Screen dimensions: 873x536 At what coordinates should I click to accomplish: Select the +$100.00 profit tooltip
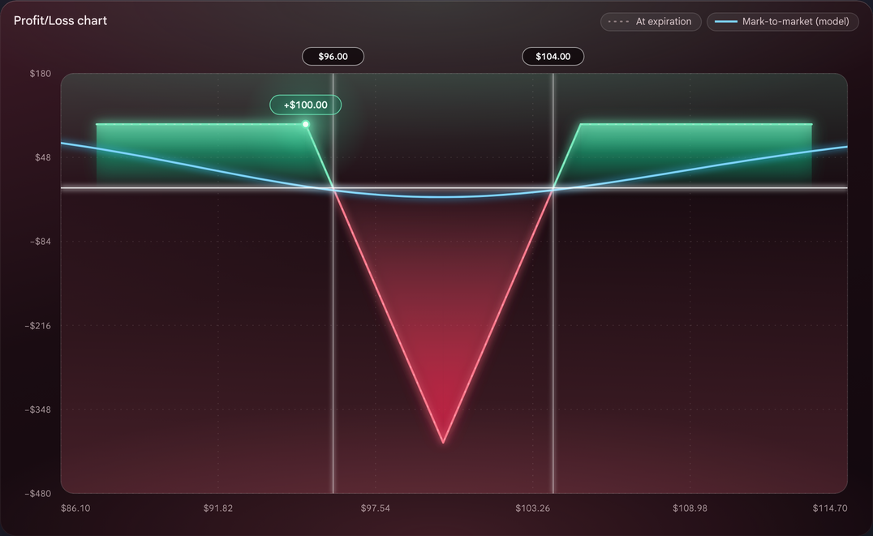point(306,105)
